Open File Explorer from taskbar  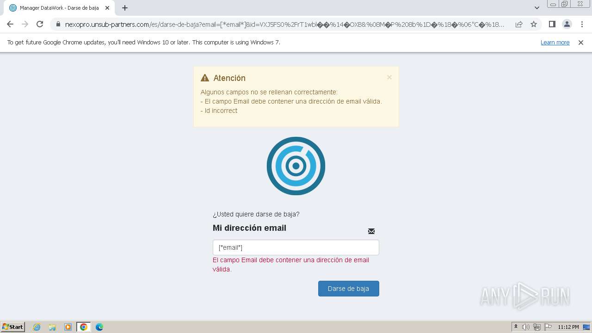click(x=52, y=327)
